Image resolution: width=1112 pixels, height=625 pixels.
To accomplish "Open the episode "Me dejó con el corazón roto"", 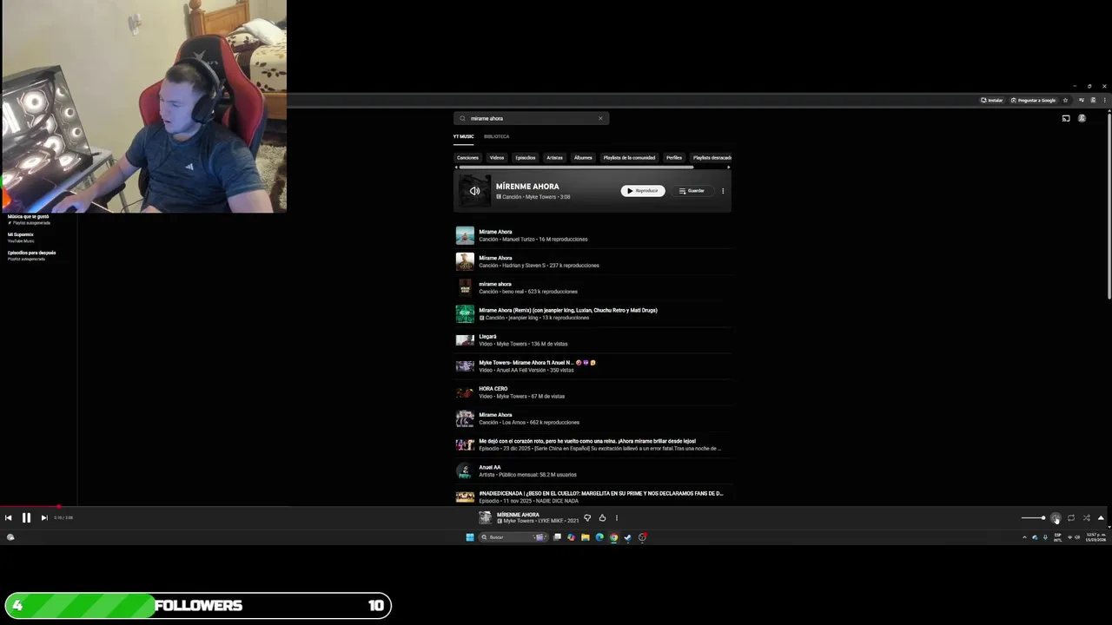I will (x=592, y=444).
